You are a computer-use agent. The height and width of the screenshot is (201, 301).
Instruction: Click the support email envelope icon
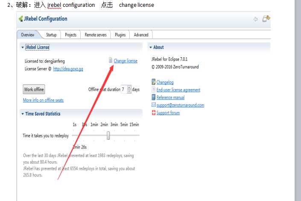[153, 104]
